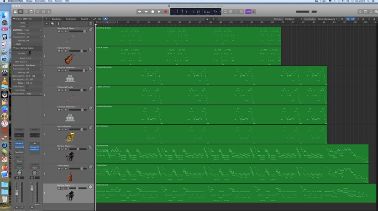Open Quick Help question mark icon
The height and width of the screenshot is (211, 378).
tap(26, 11)
